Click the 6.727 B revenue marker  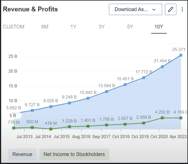point(32,110)
